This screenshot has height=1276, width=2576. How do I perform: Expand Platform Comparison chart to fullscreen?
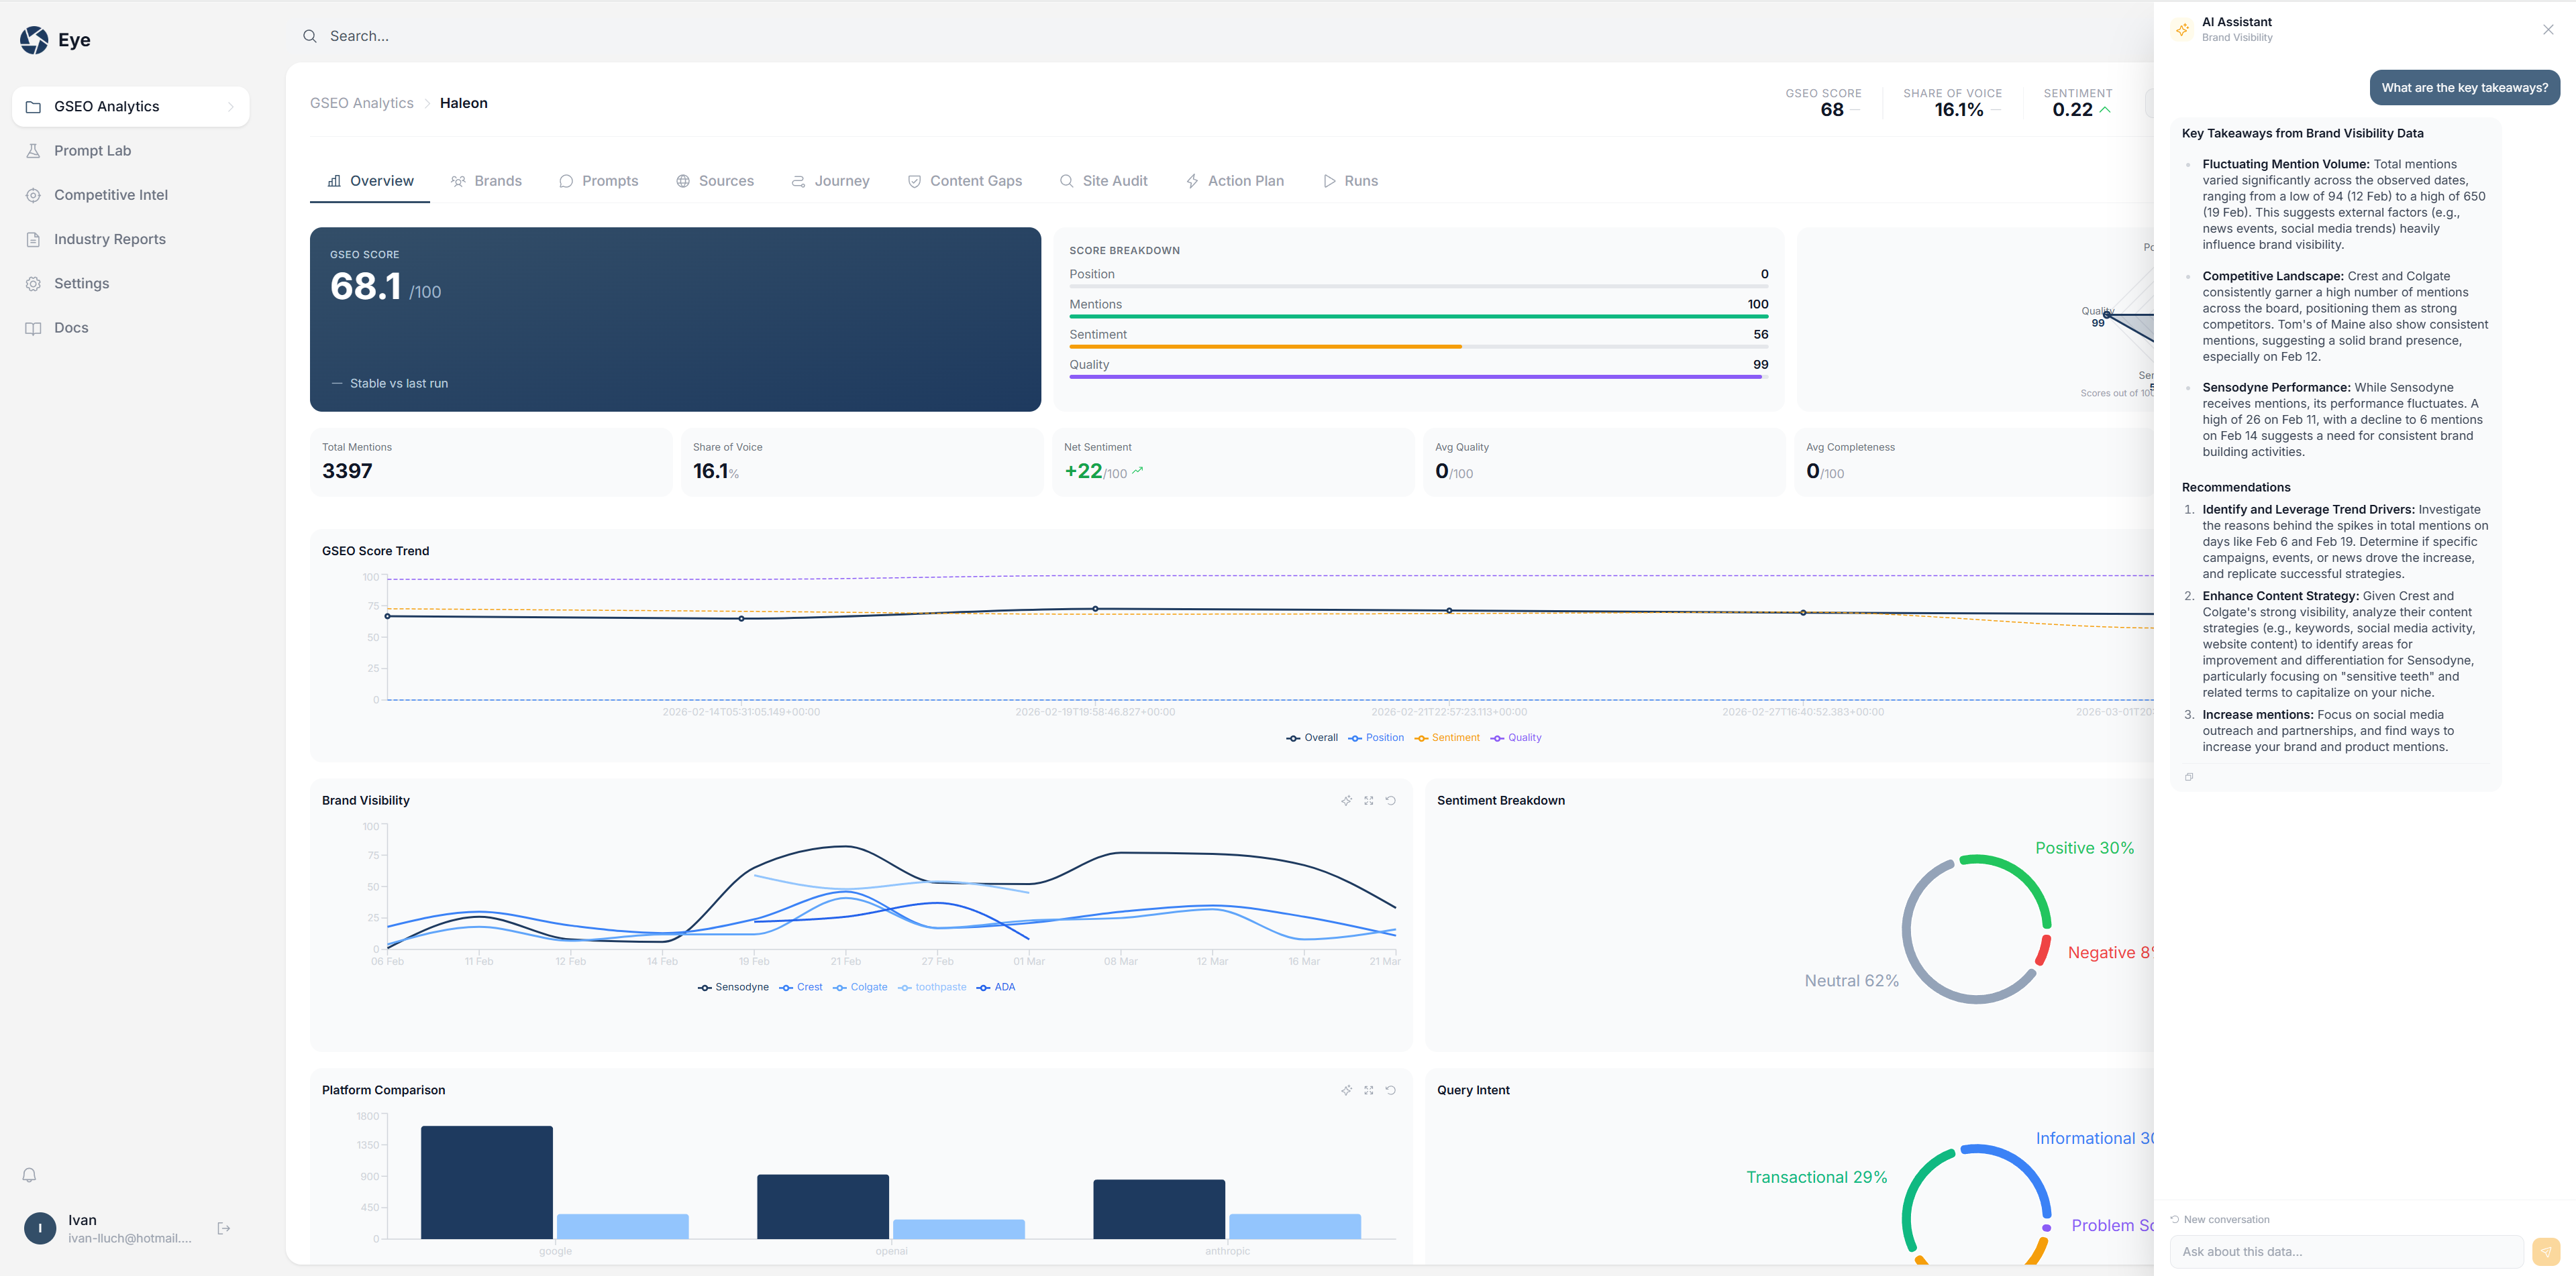[1368, 1090]
